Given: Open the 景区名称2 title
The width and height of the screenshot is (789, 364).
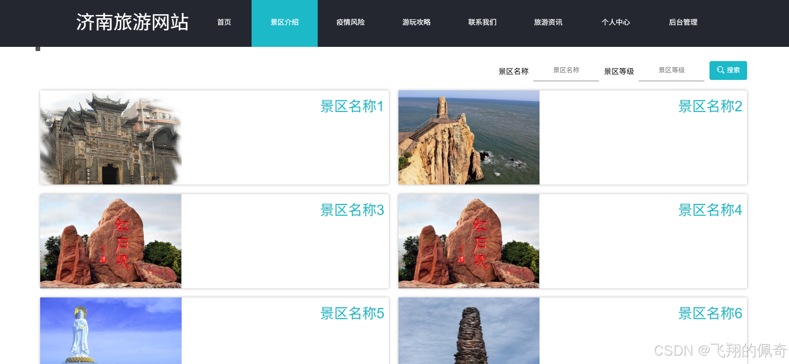Looking at the screenshot, I should [710, 106].
